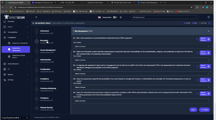Switch to the CyberCNS Partner Portal browser tab
The image size is (216, 120).
pos(97,3)
